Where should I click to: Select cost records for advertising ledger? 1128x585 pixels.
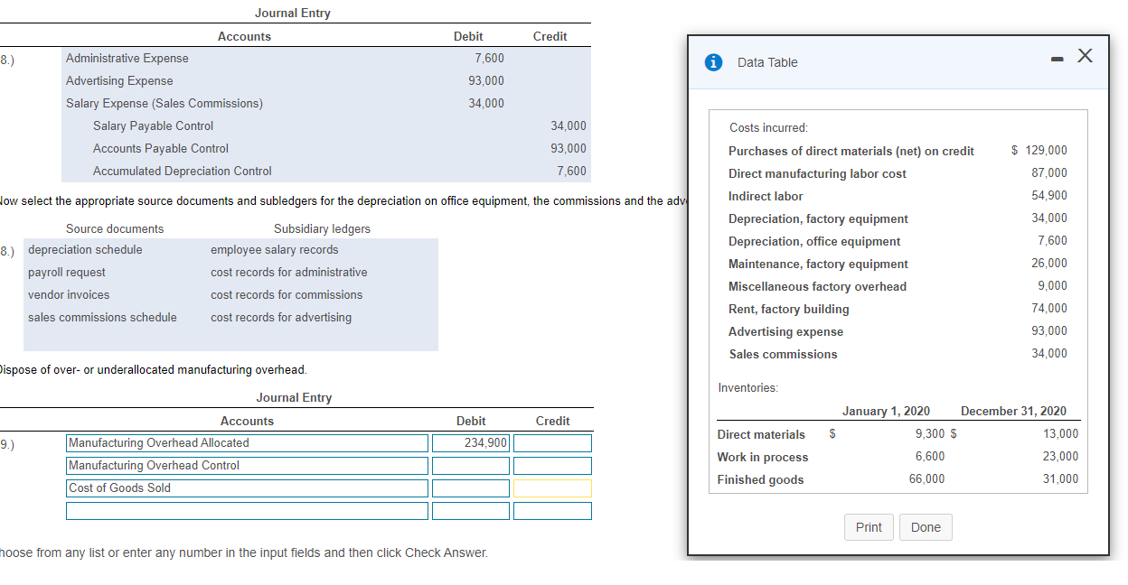[x=282, y=317]
